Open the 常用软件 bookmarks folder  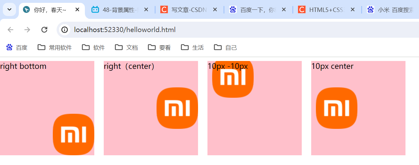[55, 47]
